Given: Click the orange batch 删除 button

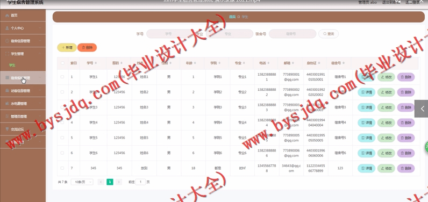Looking at the screenshot, I should point(87,47).
